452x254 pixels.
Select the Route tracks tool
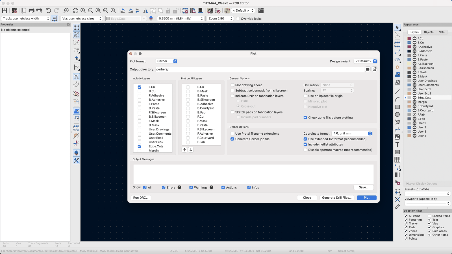[x=397, y=52]
